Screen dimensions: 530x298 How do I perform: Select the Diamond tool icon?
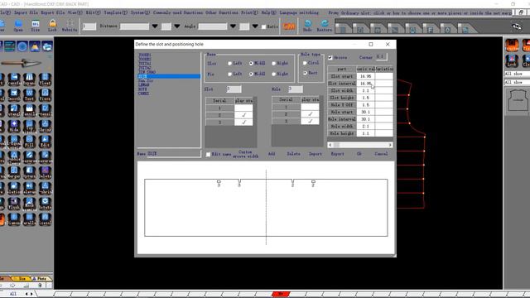click(x=14, y=219)
